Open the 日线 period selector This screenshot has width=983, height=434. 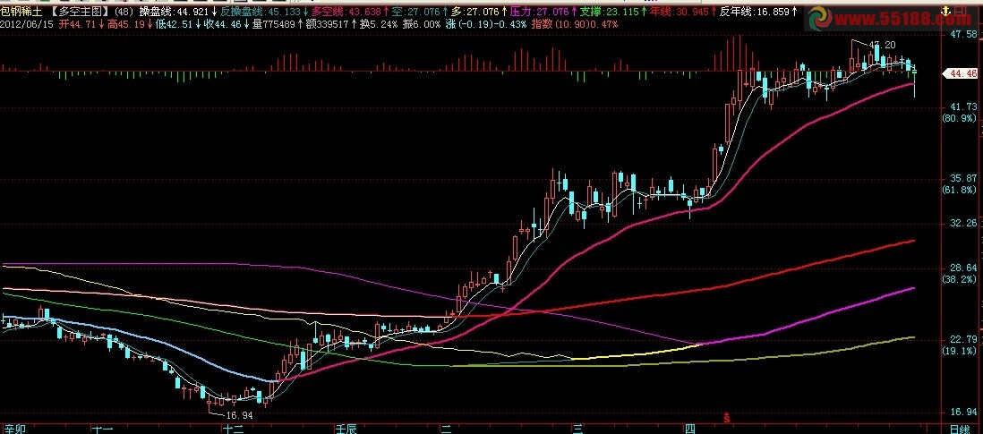pos(959,429)
